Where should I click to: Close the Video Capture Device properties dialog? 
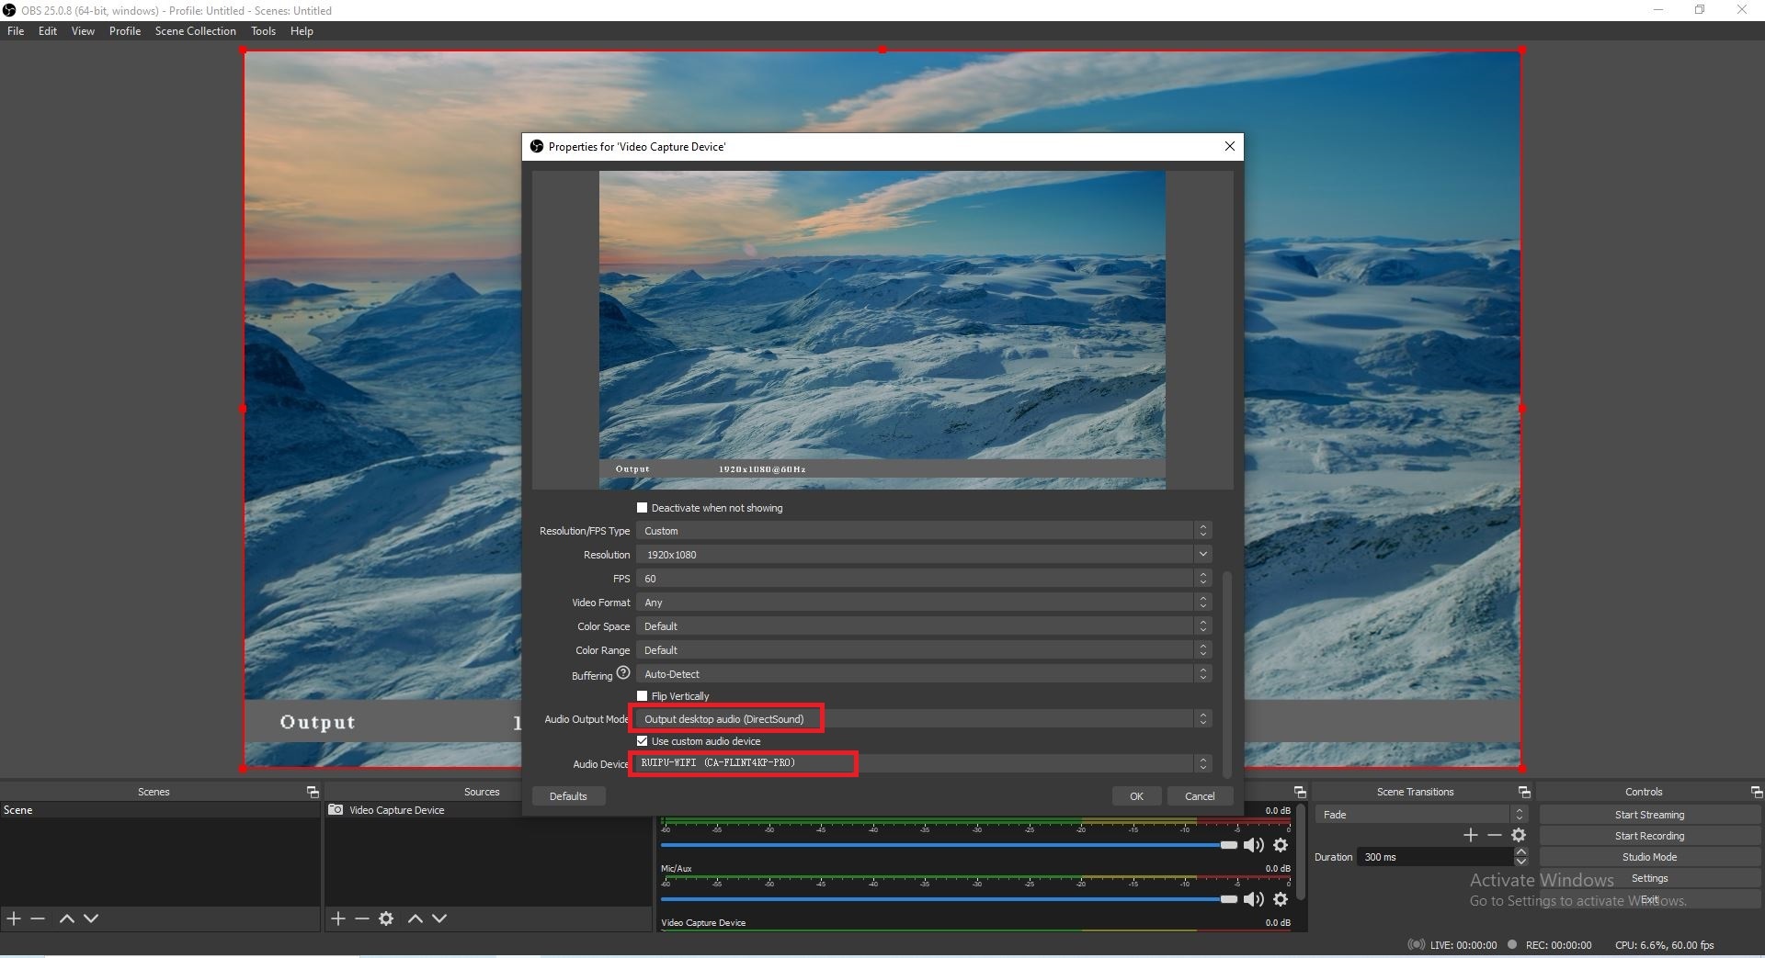1230,146
